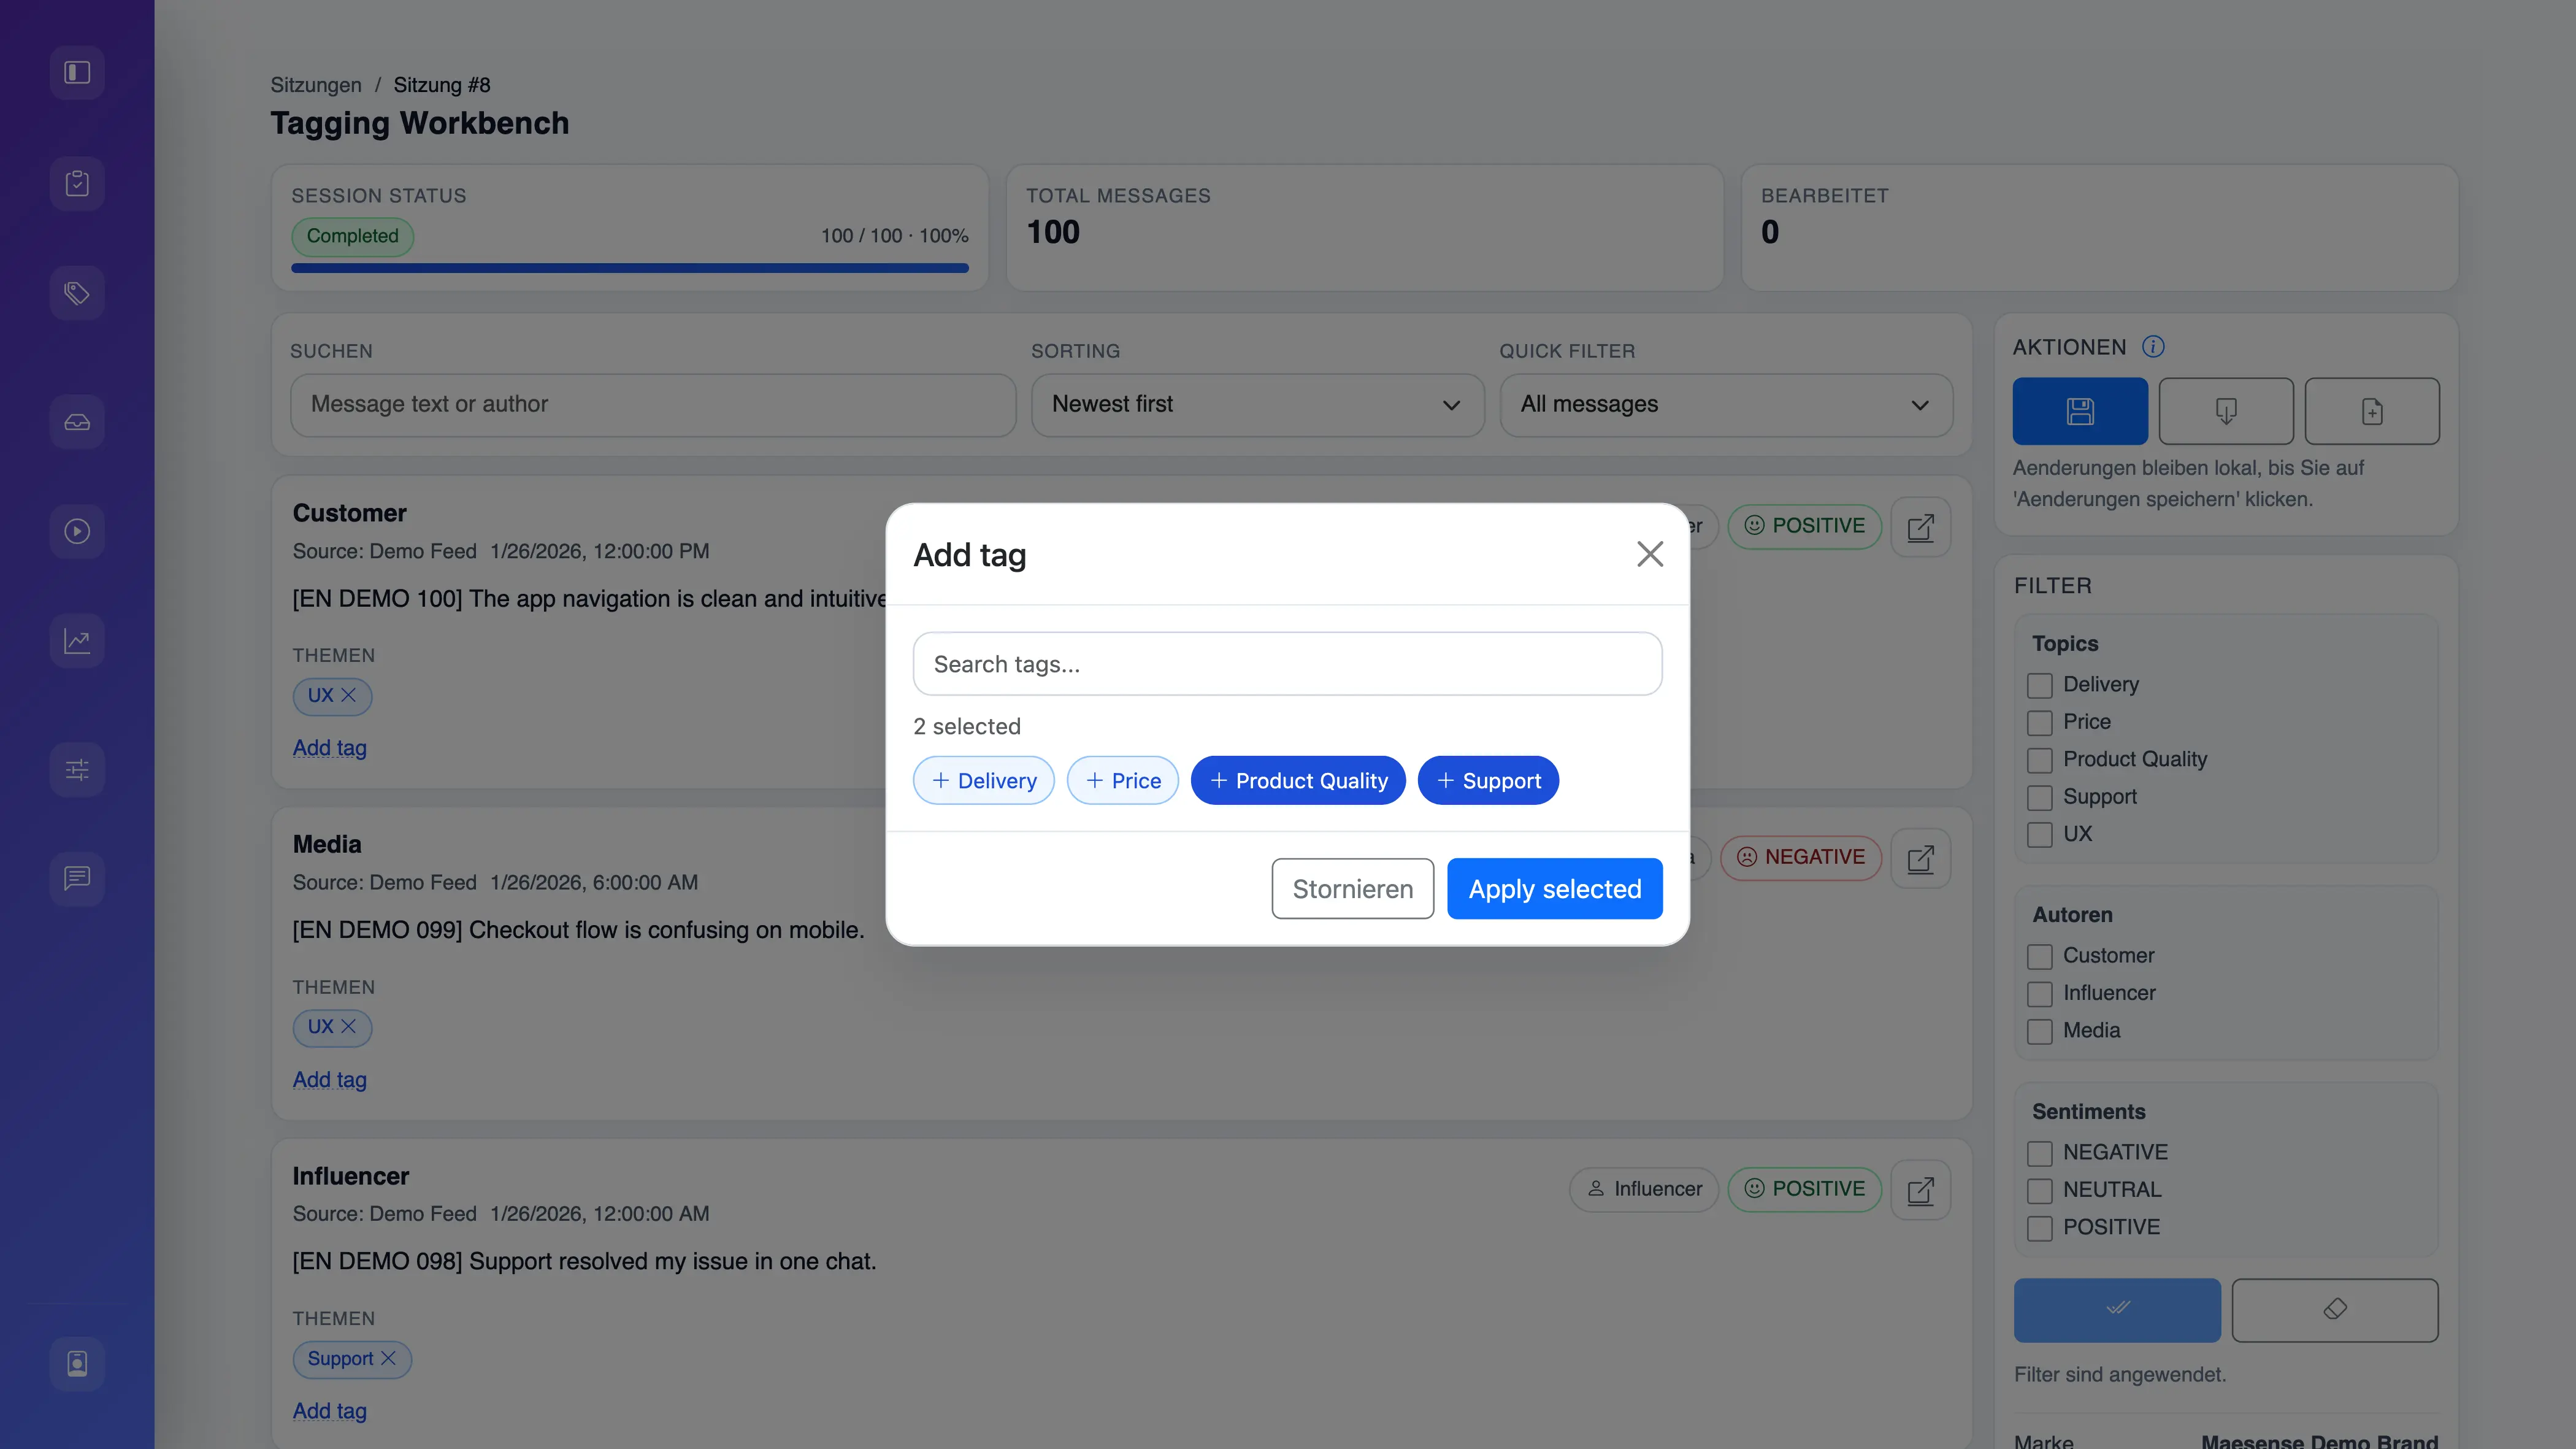Click the Apply selected button
The width and height of the screenshot is (2576, 1449).
point(1554,888)
